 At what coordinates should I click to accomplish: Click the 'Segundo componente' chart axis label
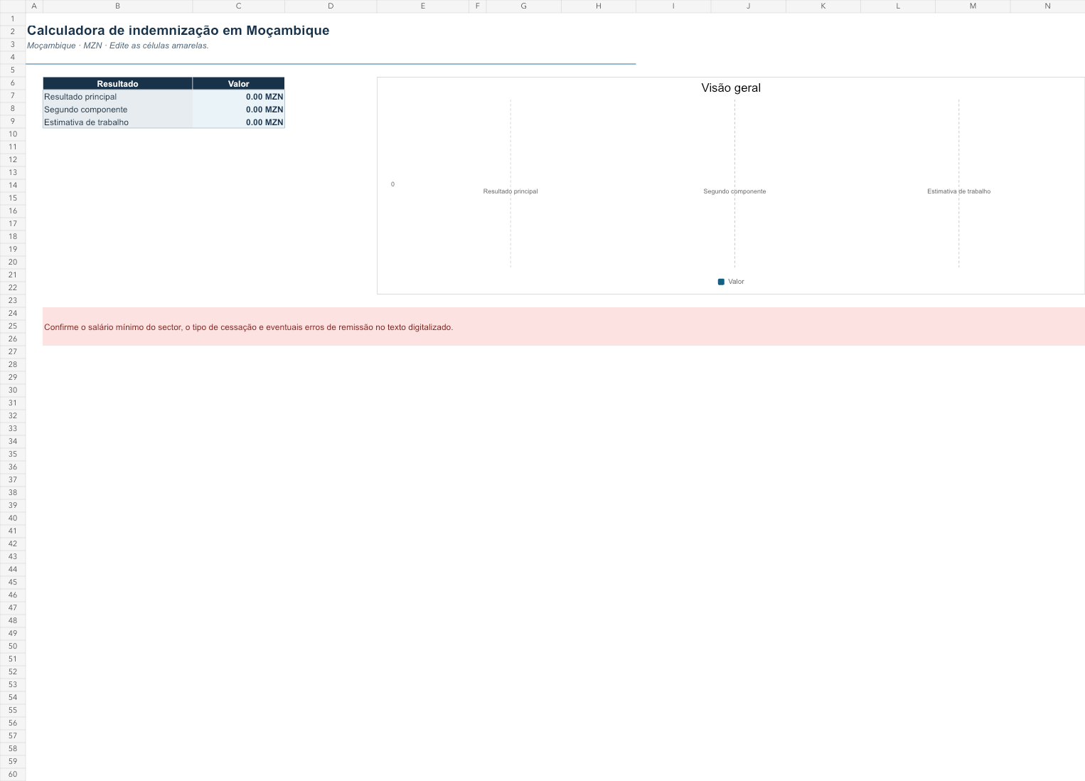pyautogui.click(x=734, y=191)
